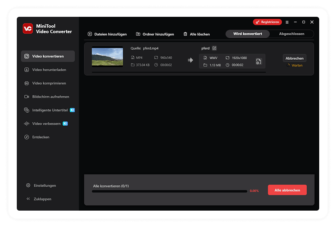Image resolution: width=336 pixels, height=227 pixels.
Task: Open the Entdecken section
Action: point(48,137)
